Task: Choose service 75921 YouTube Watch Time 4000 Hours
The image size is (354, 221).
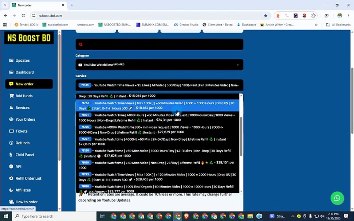Action: (157, 118)
